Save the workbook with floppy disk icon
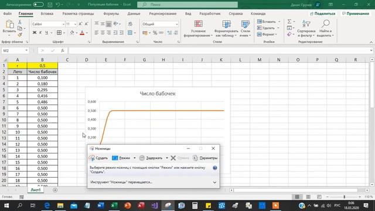Viewport: 375px width, 211px height. click(50, 5)
